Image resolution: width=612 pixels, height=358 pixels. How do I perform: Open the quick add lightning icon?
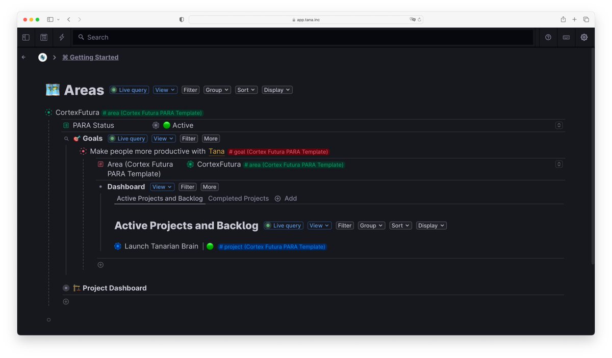point(62,37)
